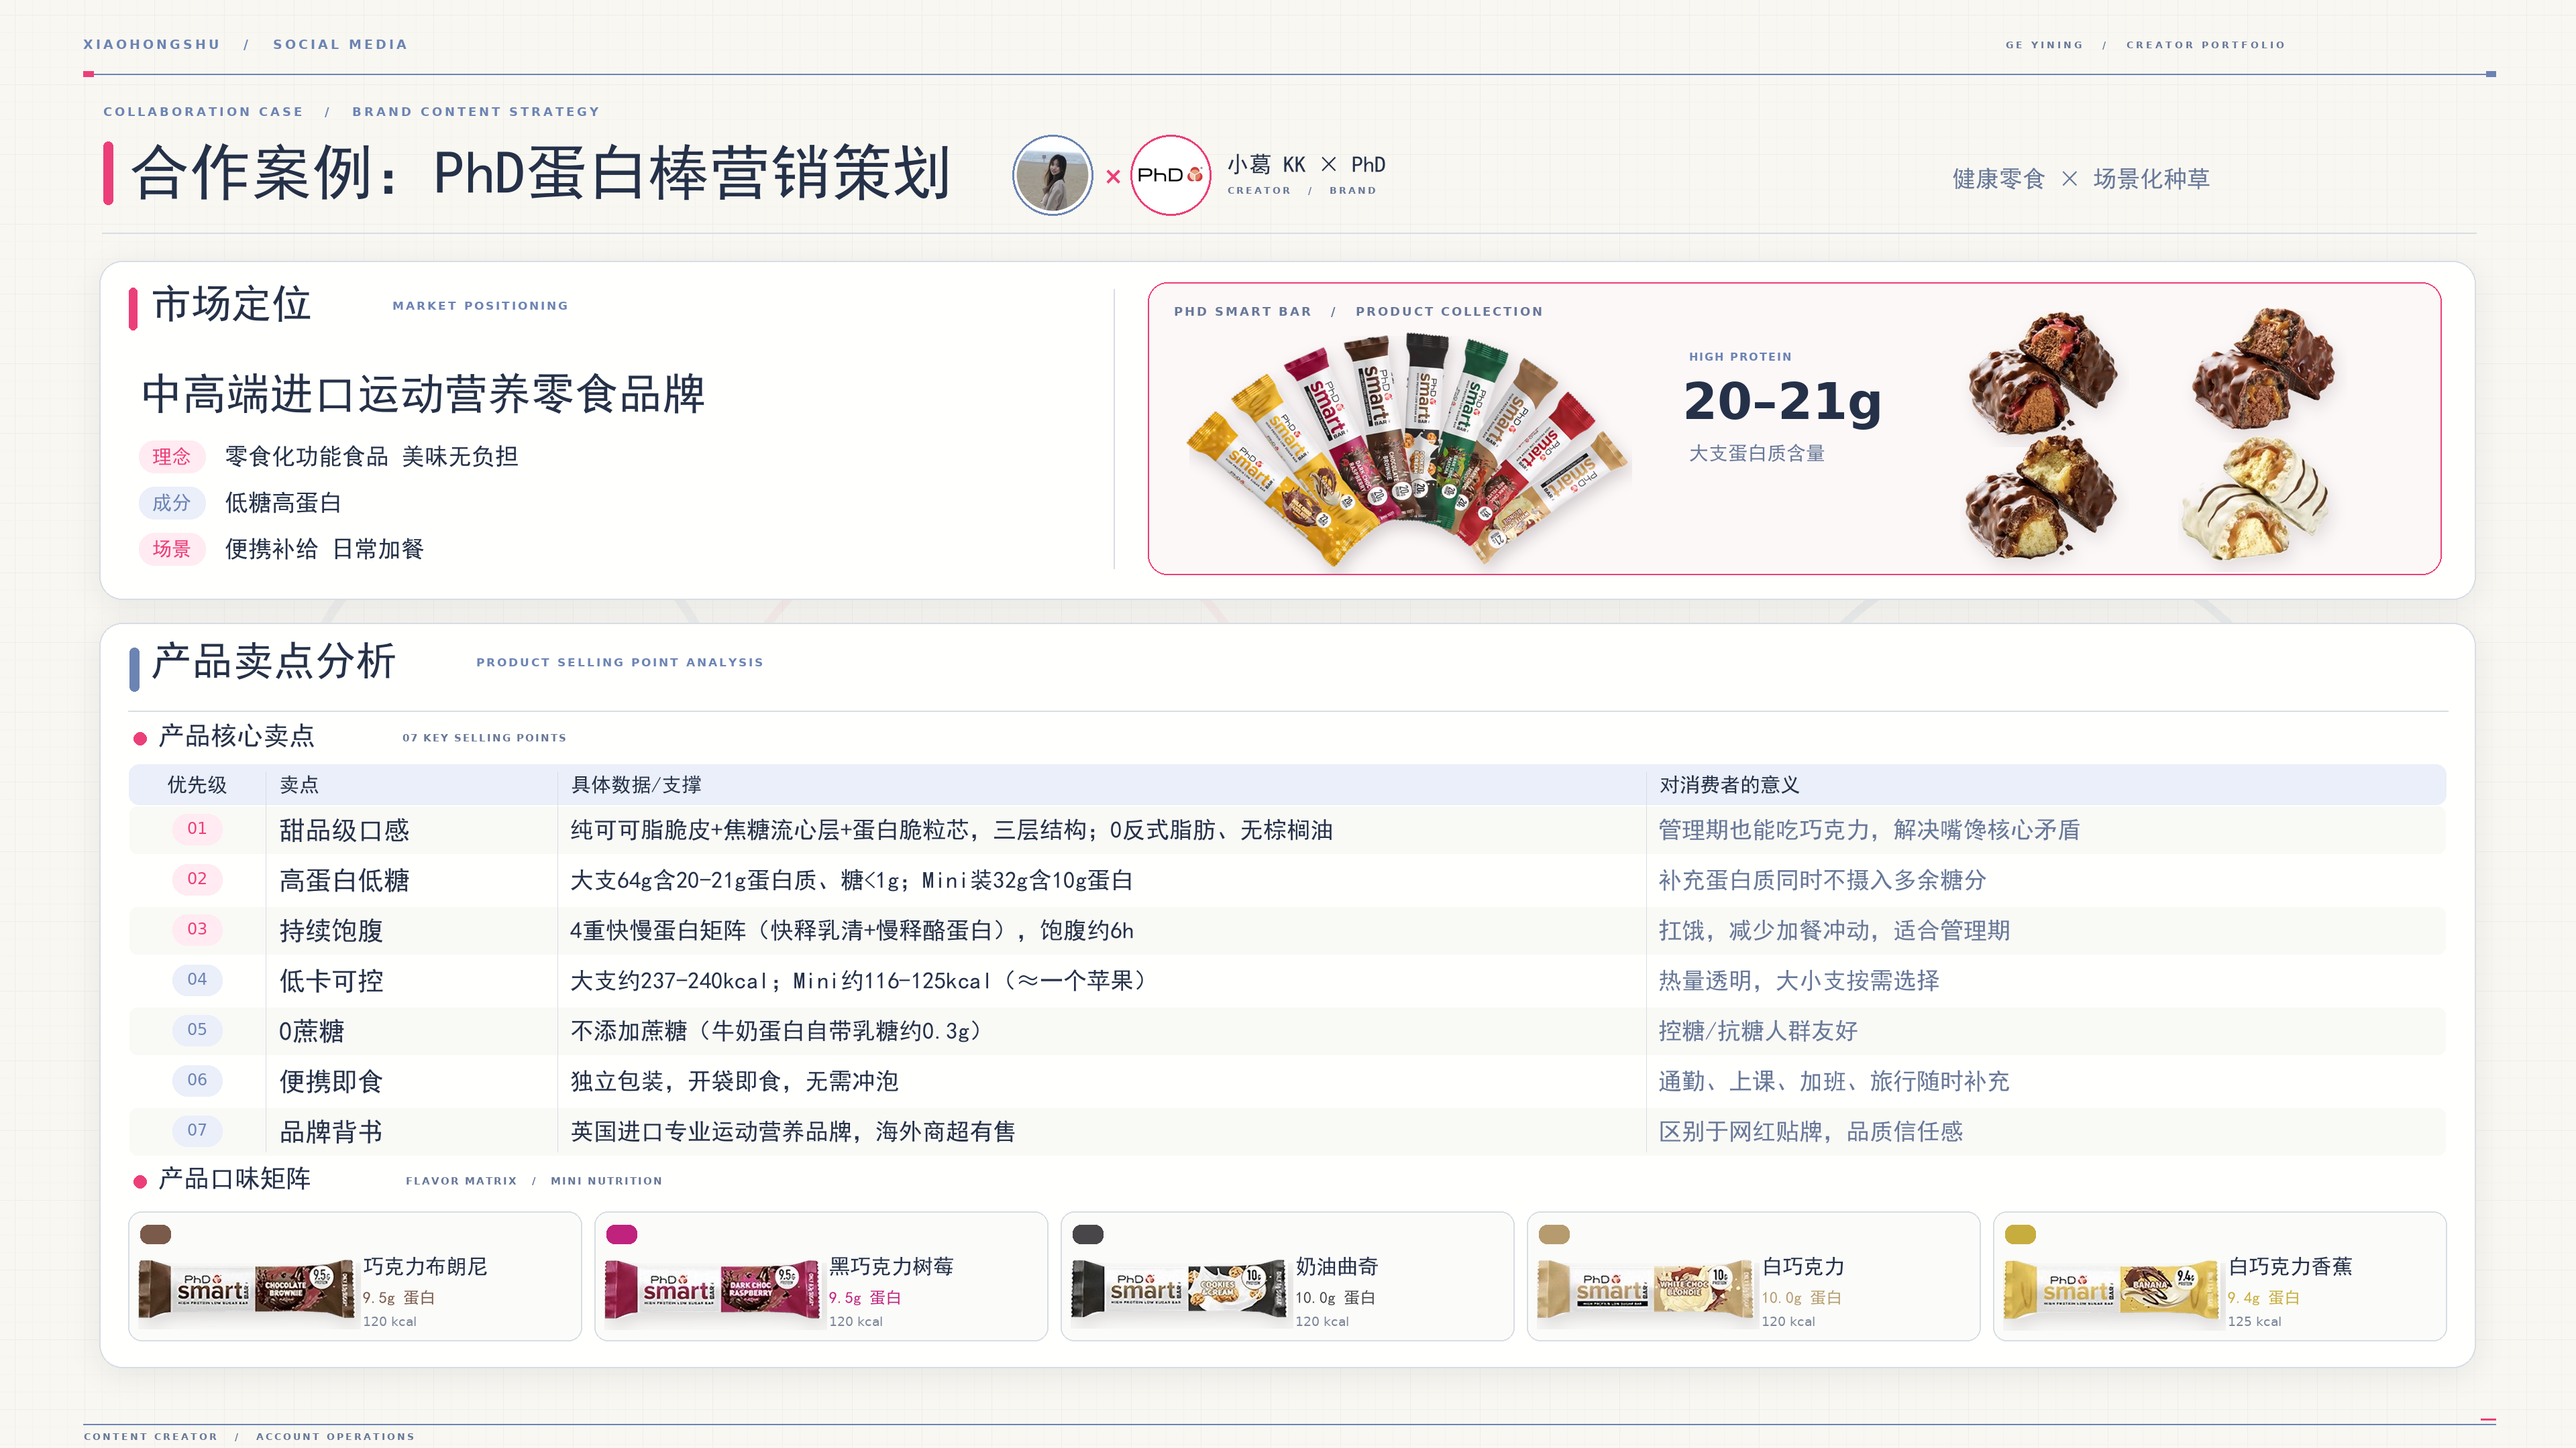Viewport: 2576px width, 1448px height.
Task: Click the 场景化种草 tagline text
Action: tap(2151, 179)
